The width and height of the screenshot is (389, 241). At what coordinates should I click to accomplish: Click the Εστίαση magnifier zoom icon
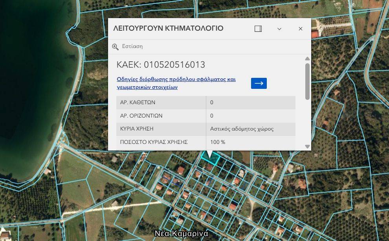(115, 46)
